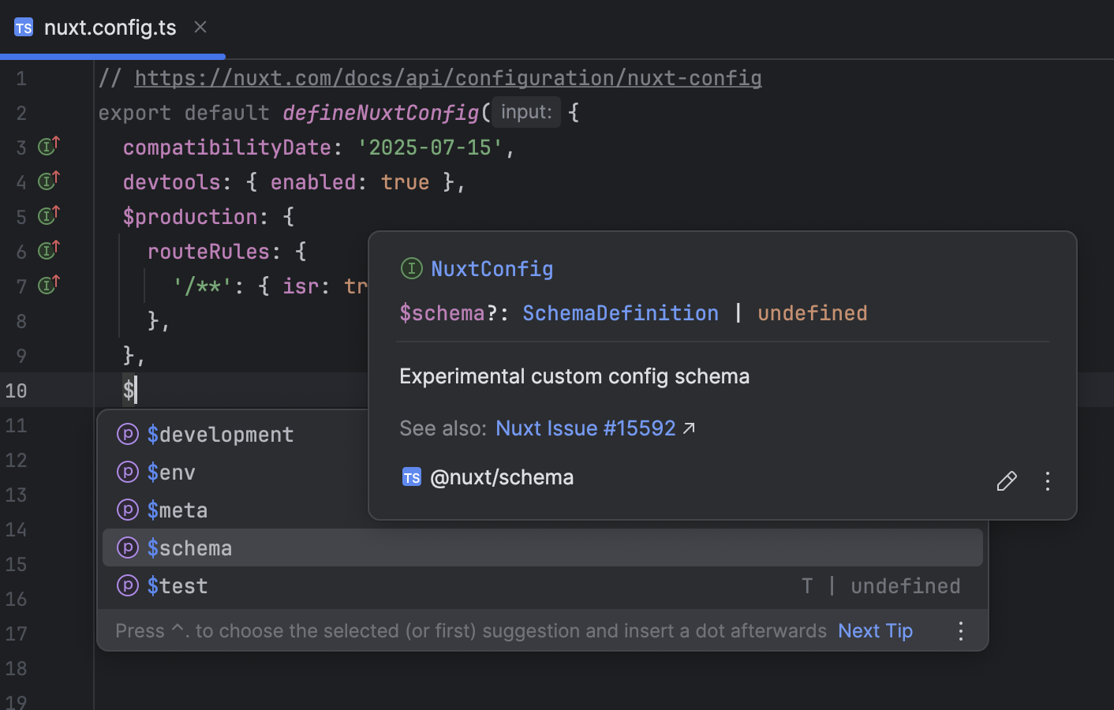
Task: Click the property icon beside $test suggestion
Action: [127, 585]
